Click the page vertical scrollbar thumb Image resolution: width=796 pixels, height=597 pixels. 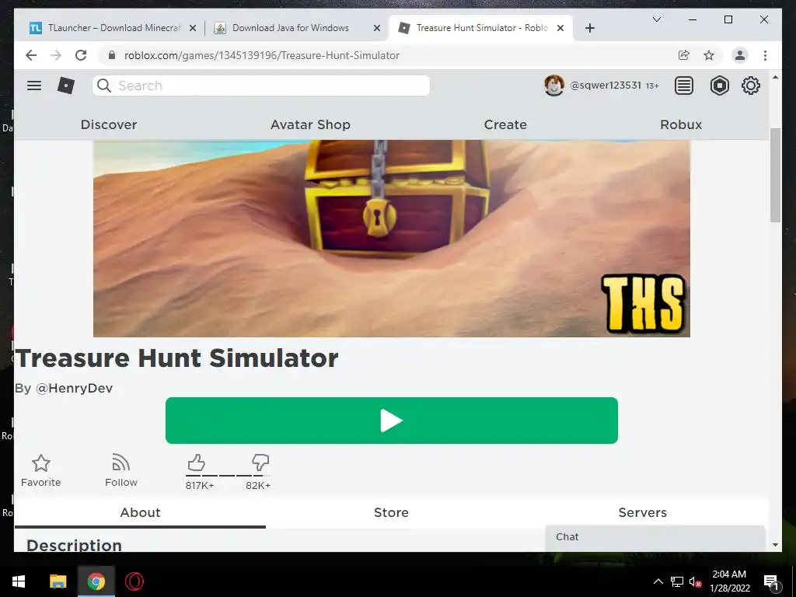click(775, 175)
